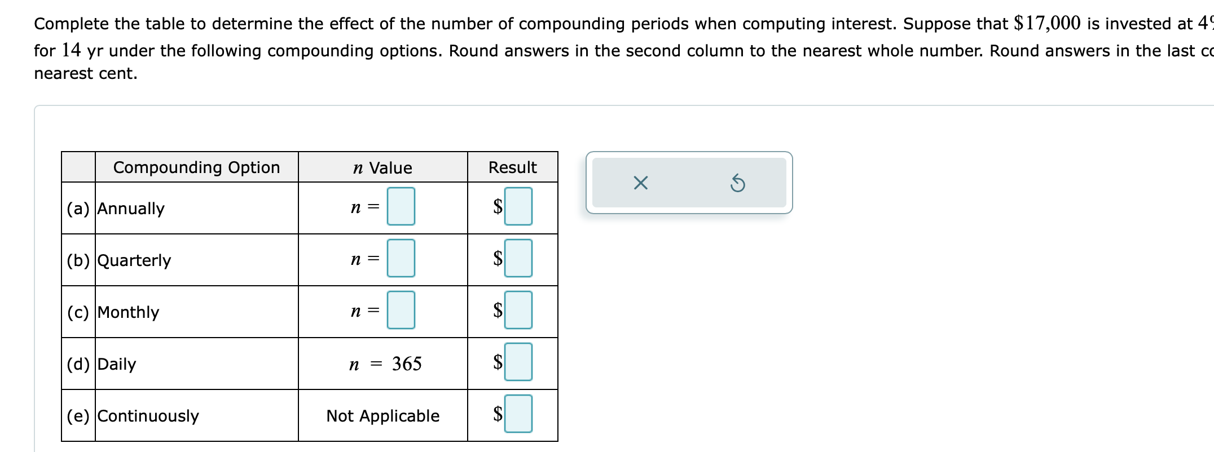The width and height of the screenshot is (1214, 452).
Task: Click the Compounding Option column header
Action: (197, 167)
